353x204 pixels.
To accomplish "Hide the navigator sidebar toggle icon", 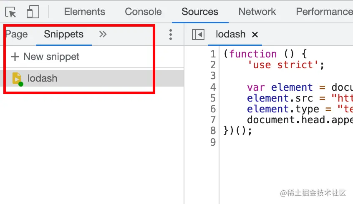I will point(198,35).
